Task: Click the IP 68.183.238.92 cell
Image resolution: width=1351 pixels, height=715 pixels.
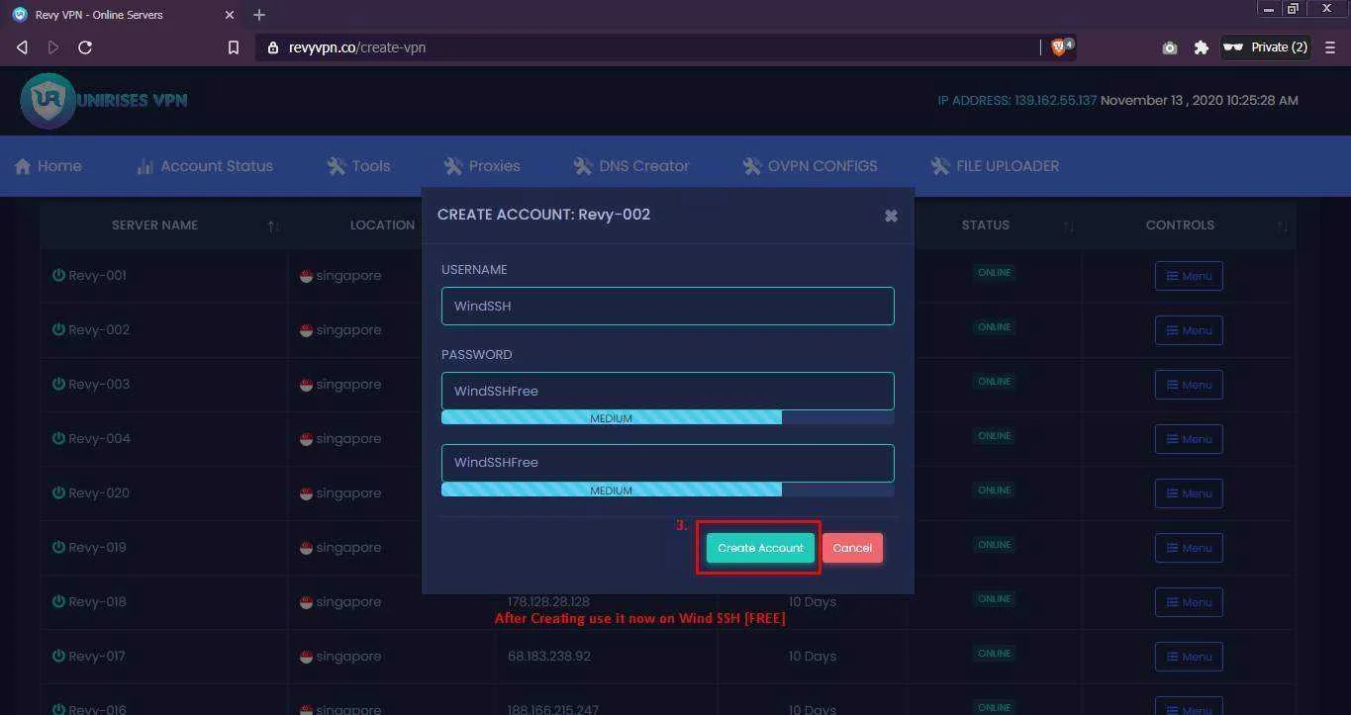Action: (x=547, y=656)
